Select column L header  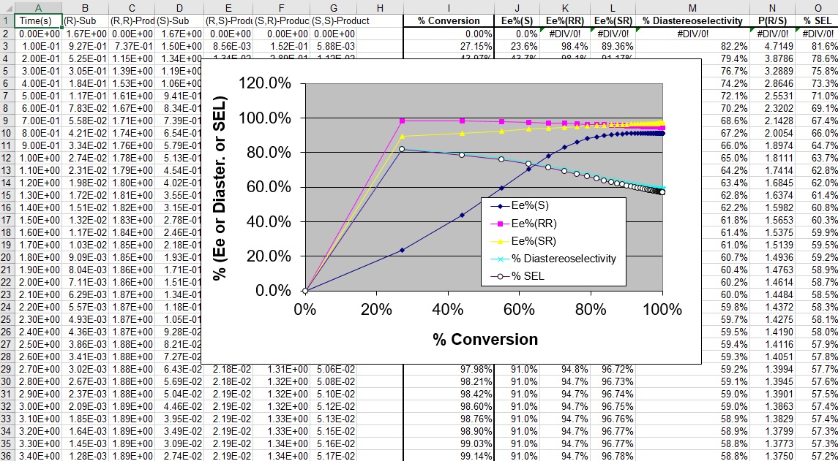pos(613,7)
